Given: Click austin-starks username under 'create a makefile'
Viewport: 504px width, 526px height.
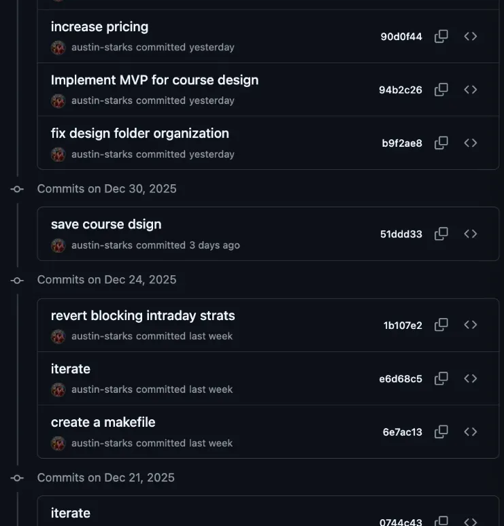Looking at the screenshot, I should point(102,443).
